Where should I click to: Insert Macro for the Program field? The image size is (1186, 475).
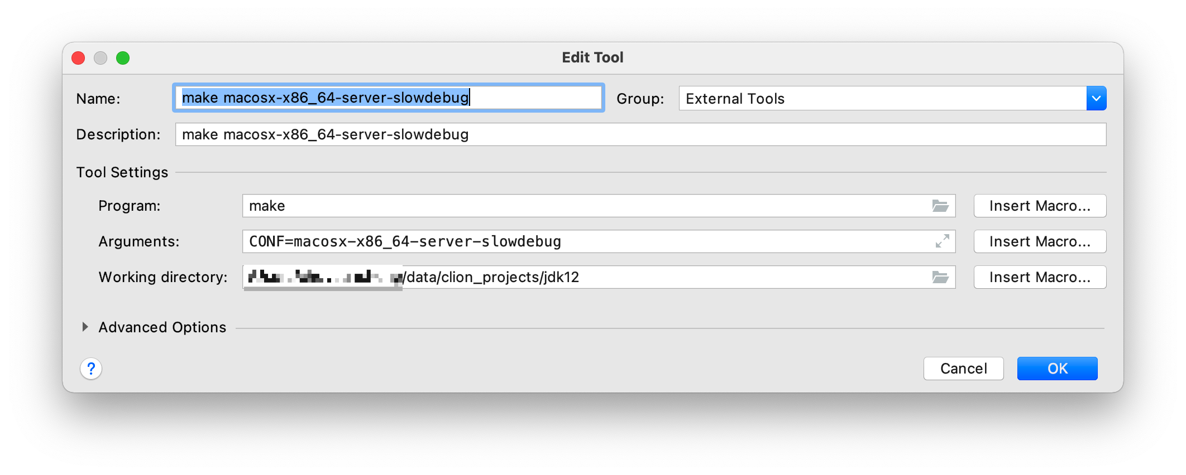(1040, 206)
